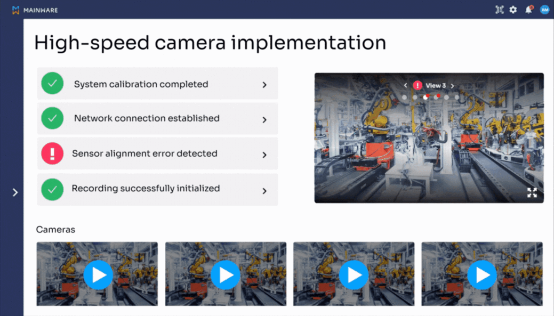This screenshot has width=554, height=316.
Task: Open settings via the gear icon
Action: pos(513,10)
